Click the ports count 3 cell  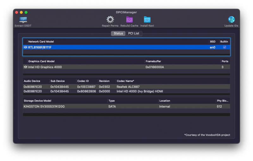223,67
